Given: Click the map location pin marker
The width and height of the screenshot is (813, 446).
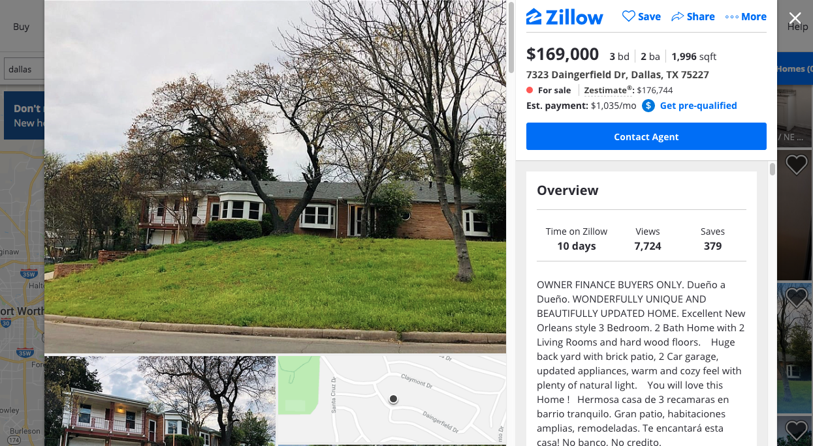Looking at the screenshot, I should [393, 399].
